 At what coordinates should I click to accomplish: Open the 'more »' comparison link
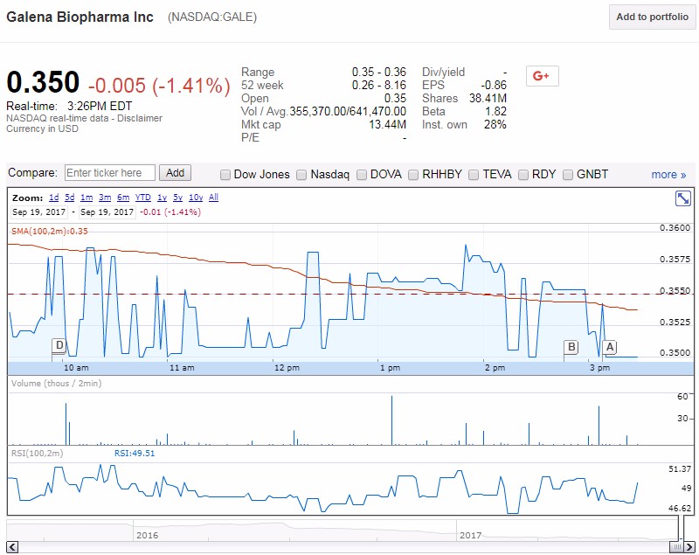pyautogui.click(x=668, y=175)
